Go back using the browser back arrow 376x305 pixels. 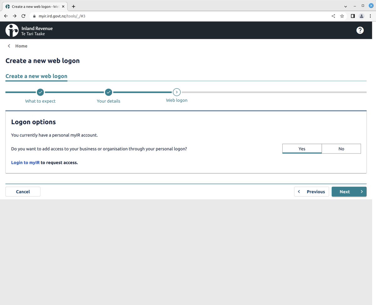tap(6, 16)
